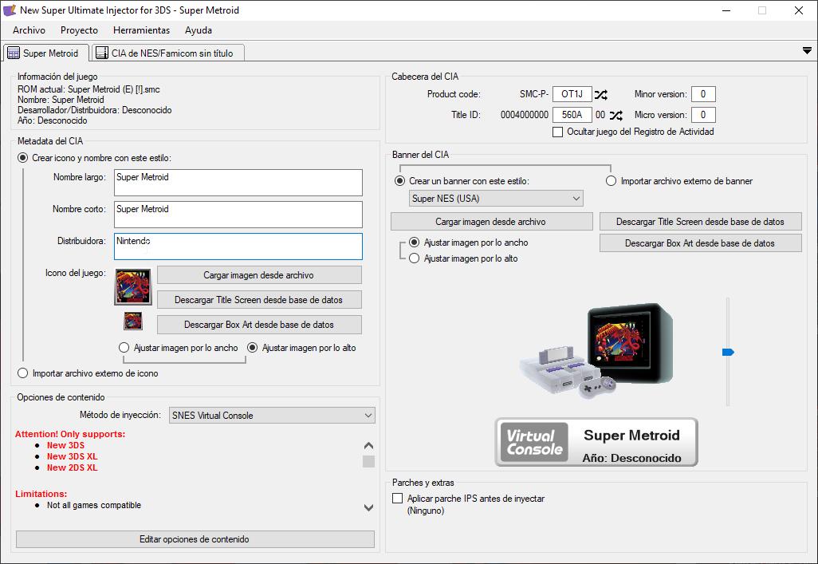Click banner's 'Descargar Box Art desde base de datos'

700,243
